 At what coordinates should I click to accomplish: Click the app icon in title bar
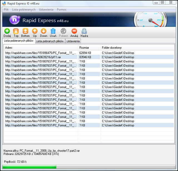pos(4,3)
